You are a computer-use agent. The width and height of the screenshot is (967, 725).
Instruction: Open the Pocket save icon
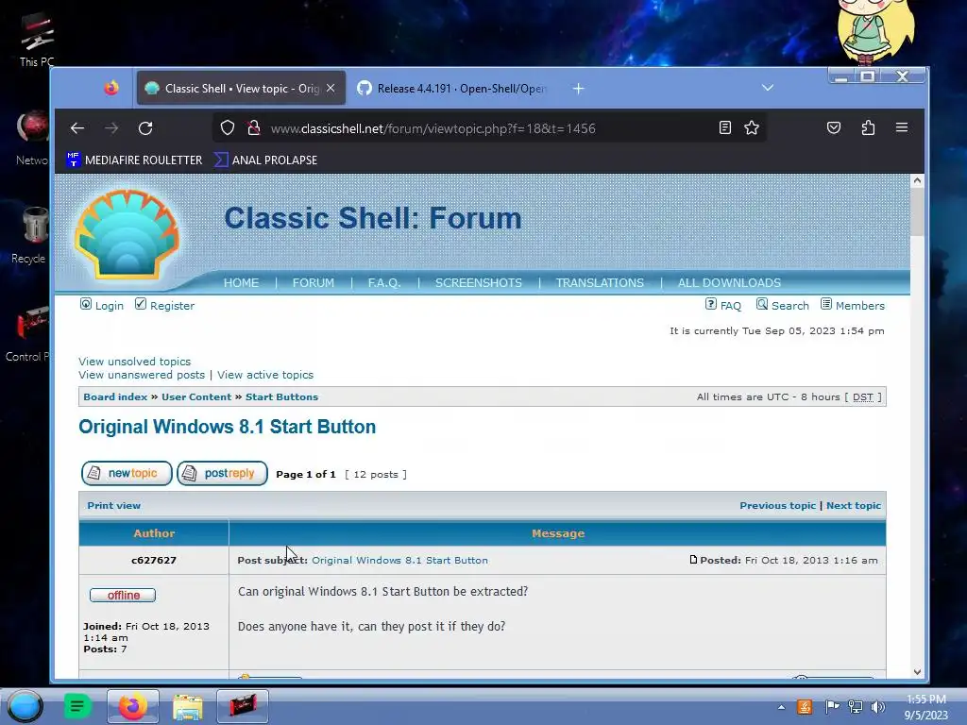[x=834, y=127]
